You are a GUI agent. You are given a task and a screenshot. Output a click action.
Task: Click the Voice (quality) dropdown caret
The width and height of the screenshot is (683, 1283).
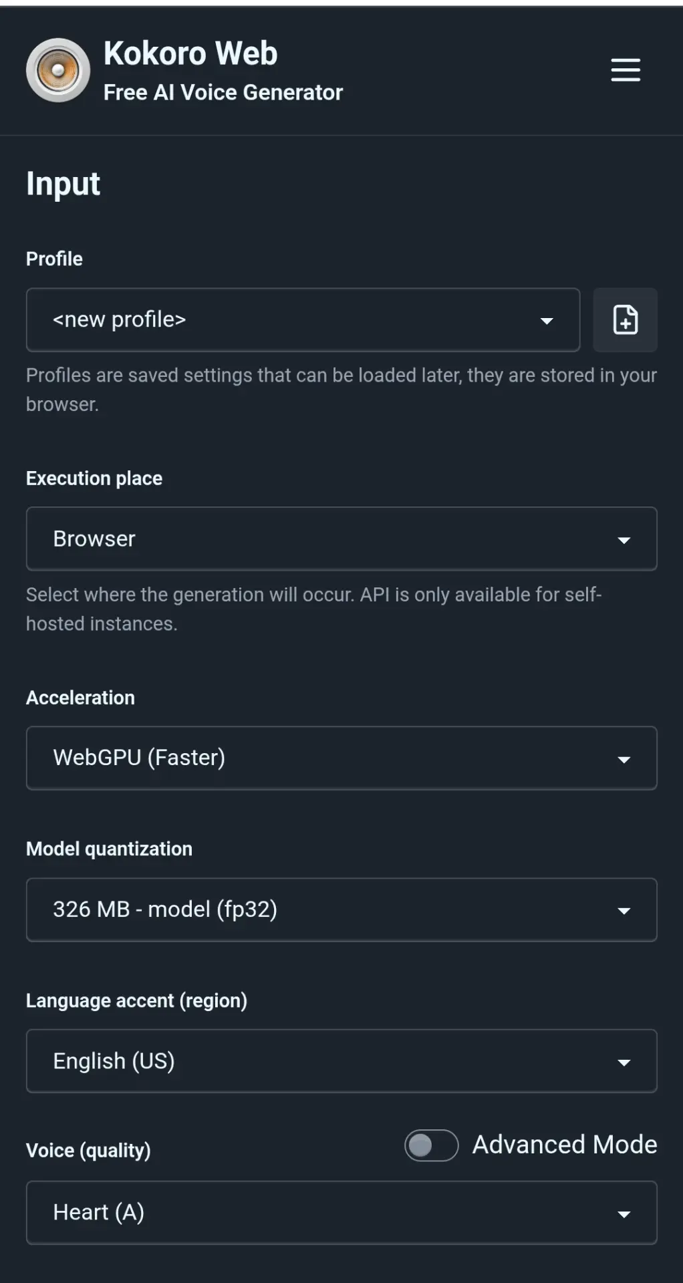coord(624,1215)
